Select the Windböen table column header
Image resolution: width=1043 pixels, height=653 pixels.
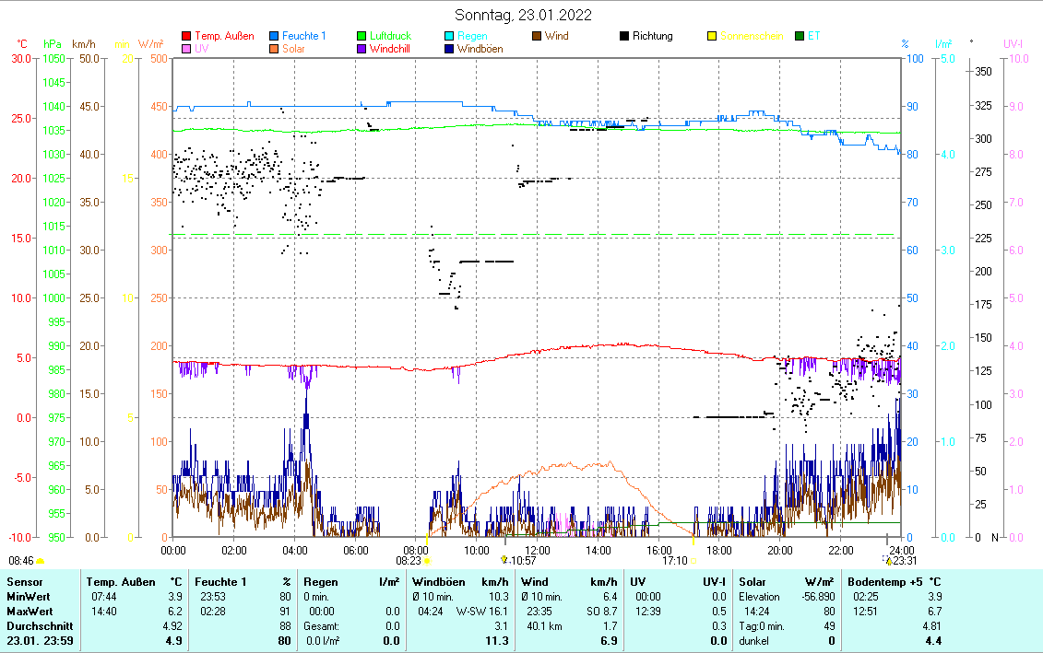[x=439, y=582]
